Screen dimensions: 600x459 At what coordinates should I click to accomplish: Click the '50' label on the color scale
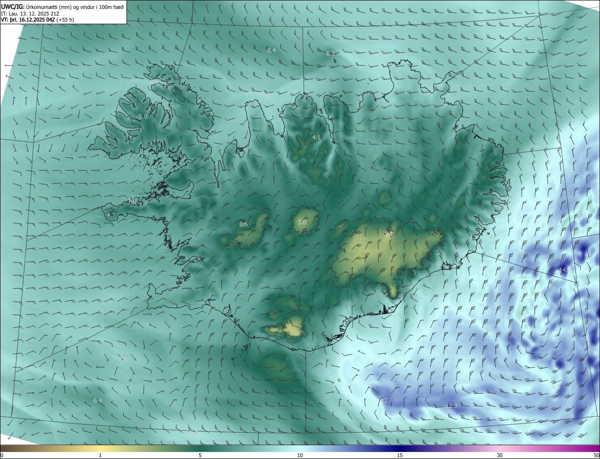pyautogui.click(x=596, y=456)
